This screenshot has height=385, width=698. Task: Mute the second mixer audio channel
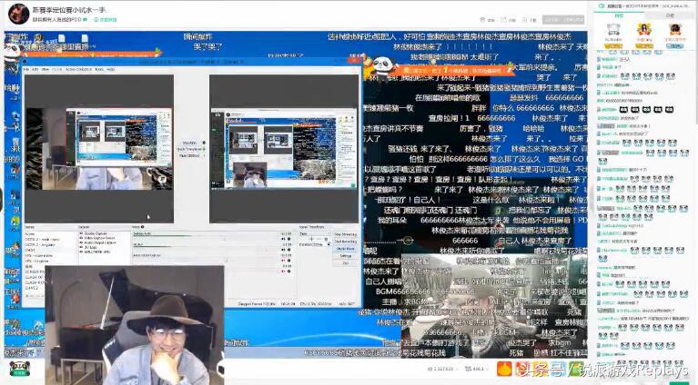click(283, 250)
